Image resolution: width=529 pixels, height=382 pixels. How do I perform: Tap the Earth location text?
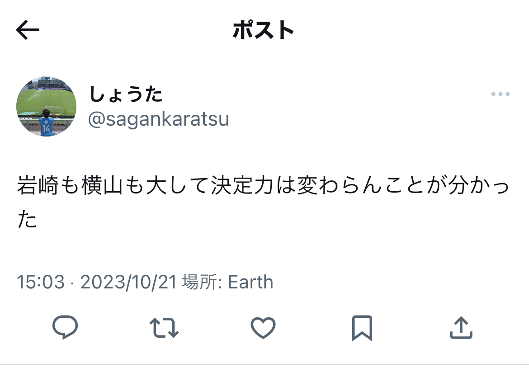[x=250, y=282]
